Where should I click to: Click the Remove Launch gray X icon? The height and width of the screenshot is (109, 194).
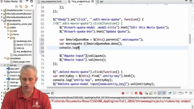(x=127, y=93)
